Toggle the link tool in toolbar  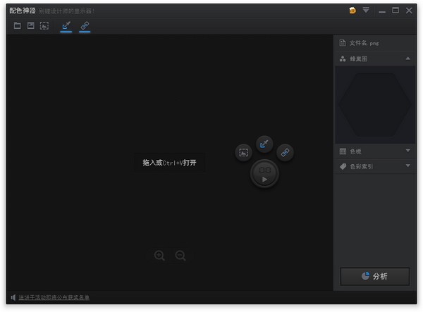pos(85,26)
